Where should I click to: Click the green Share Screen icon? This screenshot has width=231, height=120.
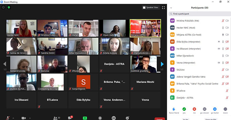tap(85, 118)
